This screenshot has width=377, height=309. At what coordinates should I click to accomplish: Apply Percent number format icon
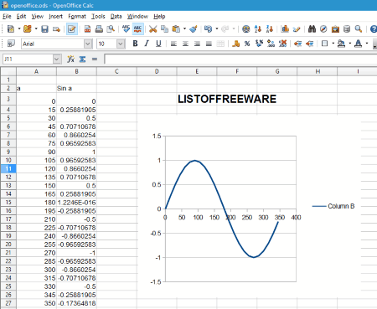(247, 44)
